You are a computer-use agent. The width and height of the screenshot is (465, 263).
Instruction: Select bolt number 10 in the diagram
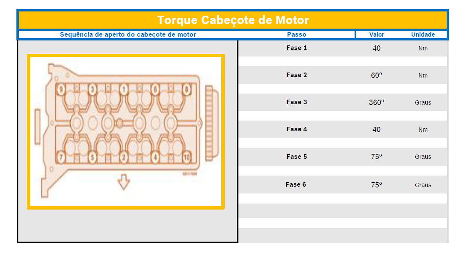[x=186, y=157]
